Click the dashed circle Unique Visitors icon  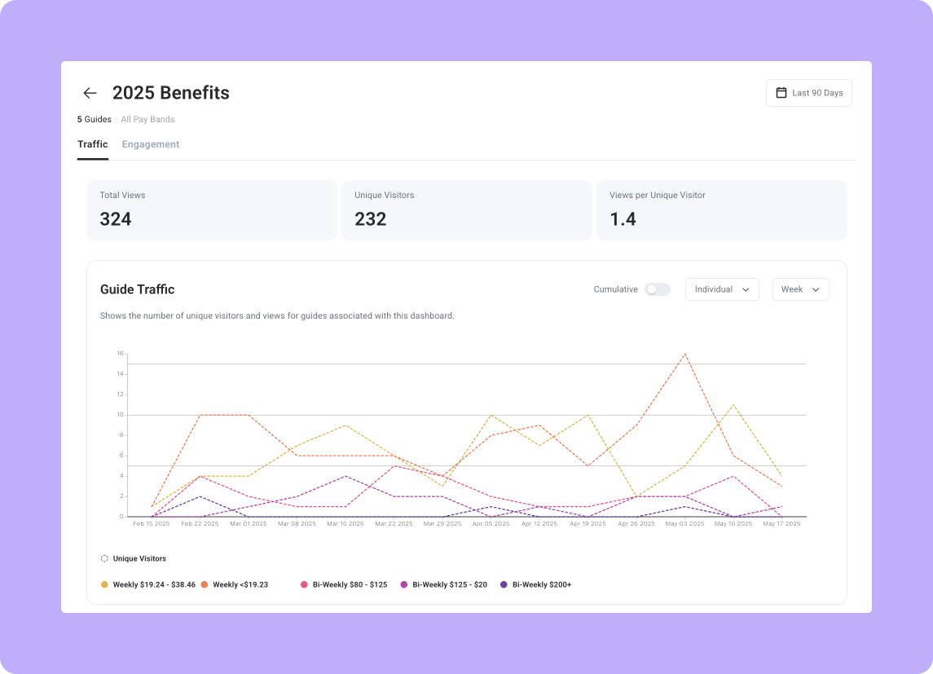click(x=104, y=558)
